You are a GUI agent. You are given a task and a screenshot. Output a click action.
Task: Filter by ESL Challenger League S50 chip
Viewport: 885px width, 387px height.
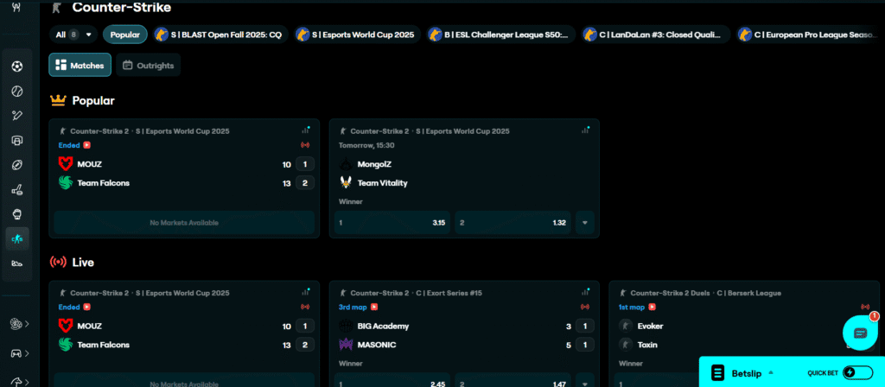(x=501, y=35)
